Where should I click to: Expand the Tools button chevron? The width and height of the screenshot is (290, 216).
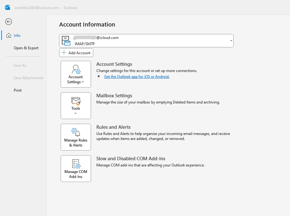(75, 113)
